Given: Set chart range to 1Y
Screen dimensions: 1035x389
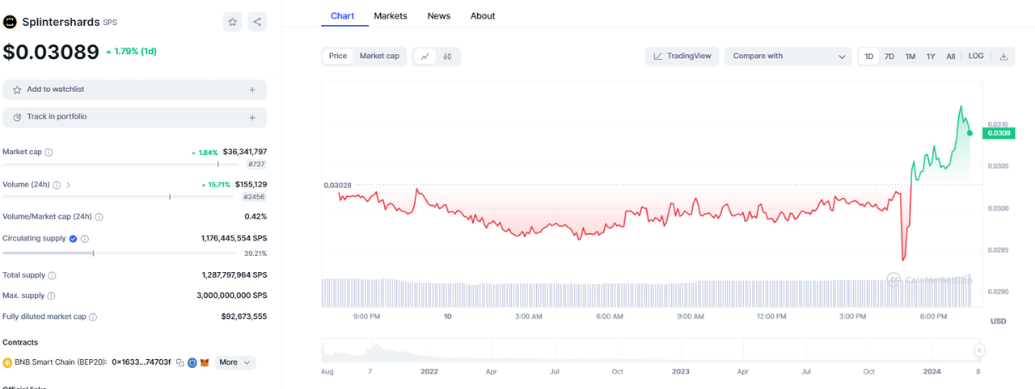Looking at the screenshot, I should click(931, 56).
